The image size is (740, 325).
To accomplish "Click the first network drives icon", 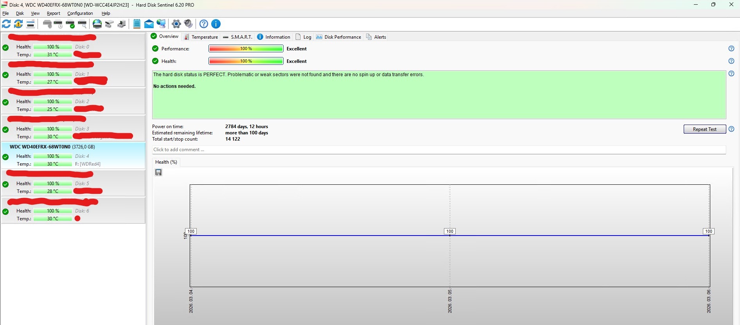I will (x=110, y=24).
